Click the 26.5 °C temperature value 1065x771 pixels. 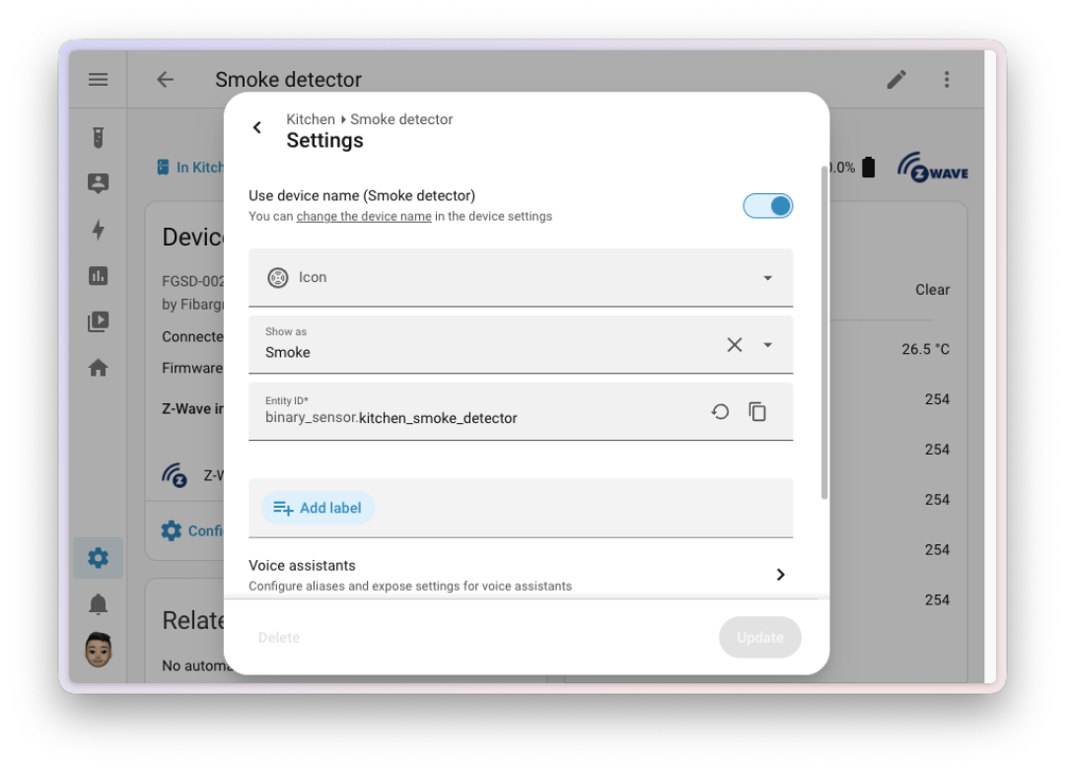pyautogui.click(x=926, y=349)
